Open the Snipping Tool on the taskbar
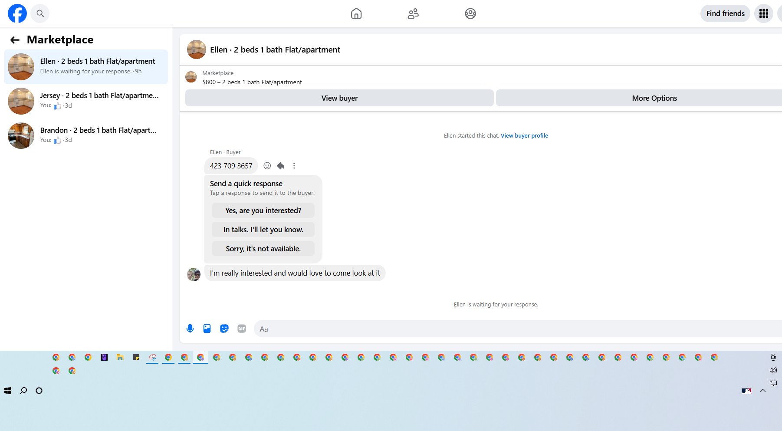782x431 pixels. point(152,357)
